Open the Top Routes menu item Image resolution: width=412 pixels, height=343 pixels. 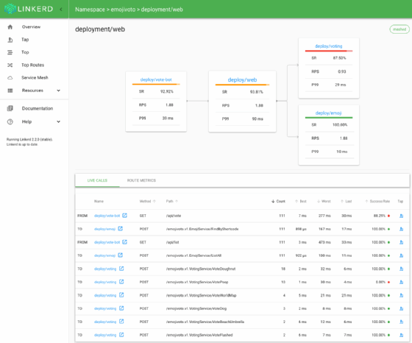pos(34,65)
